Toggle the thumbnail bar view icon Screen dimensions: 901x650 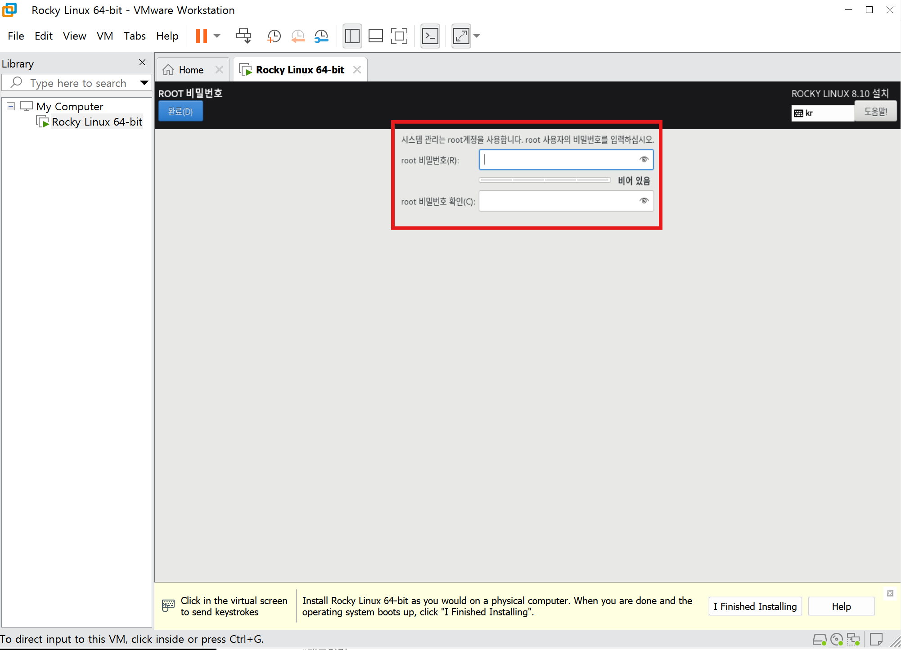click(375, 36)
